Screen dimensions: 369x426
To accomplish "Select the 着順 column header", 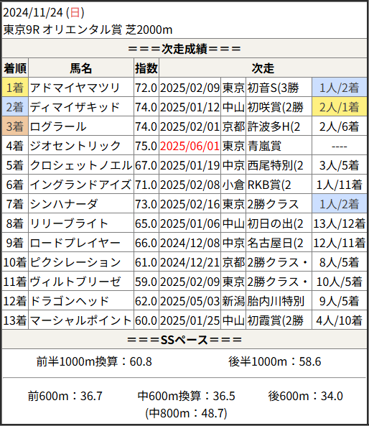I will click(15, 68).
